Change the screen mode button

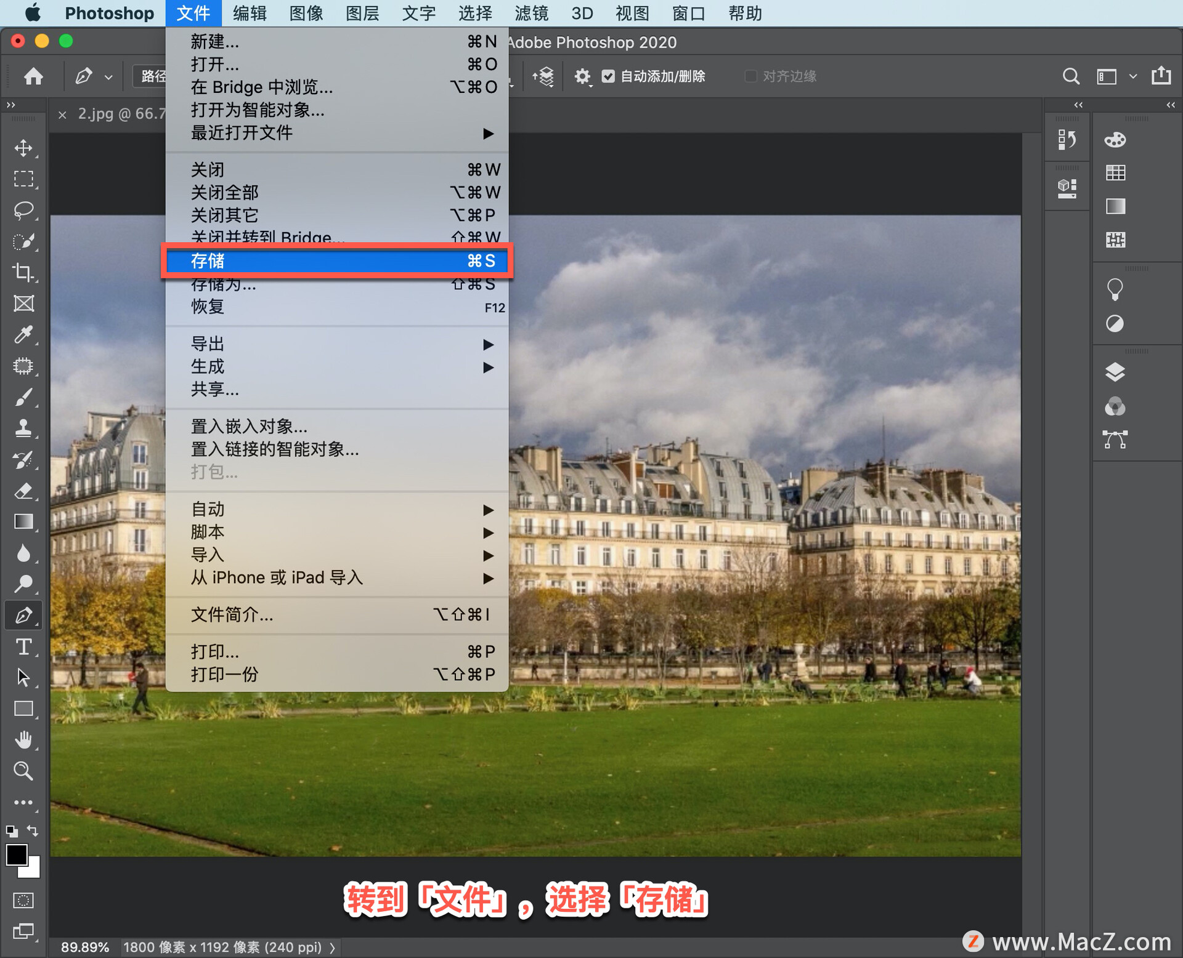point(23,931)
